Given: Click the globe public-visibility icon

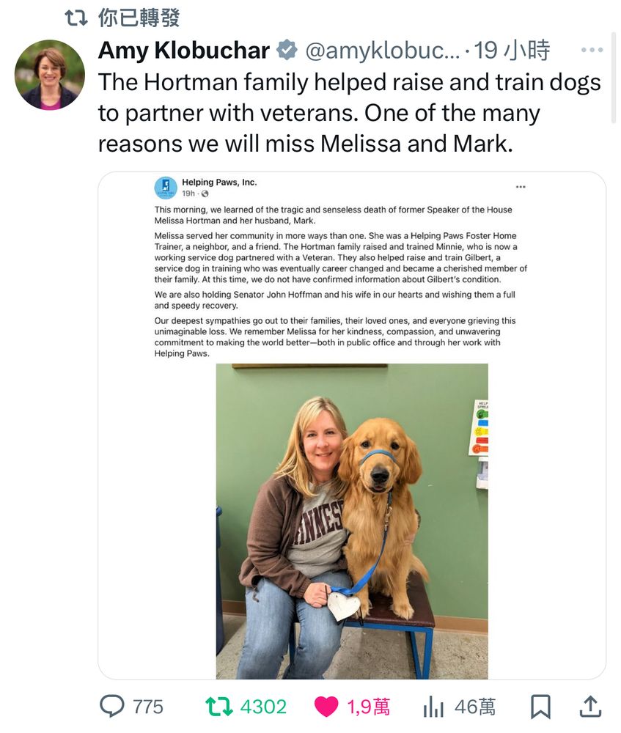Looking at the screenshot, I should coord(205,194).
